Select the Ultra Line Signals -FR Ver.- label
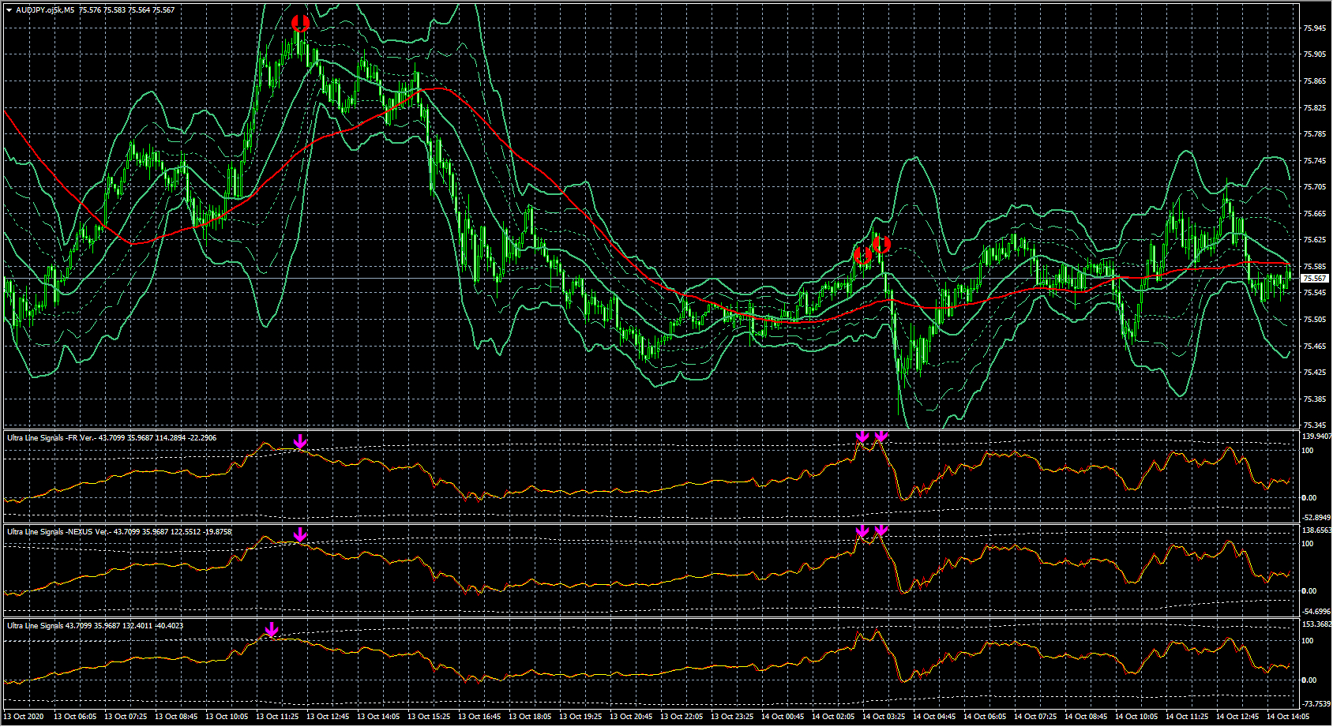This screenshot has height=727, width=1333. coord(51,438)
